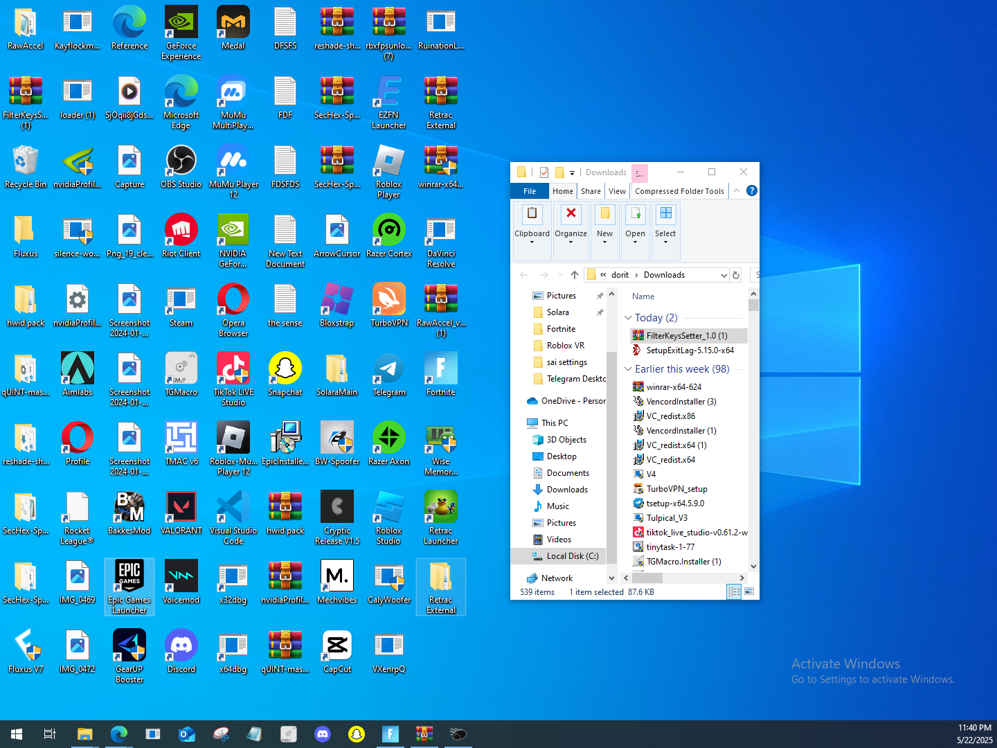The width and height of the screenshot is (997, 748).
Task: Select the Epic Games Launcher icon
Action: tap(129, 576)
